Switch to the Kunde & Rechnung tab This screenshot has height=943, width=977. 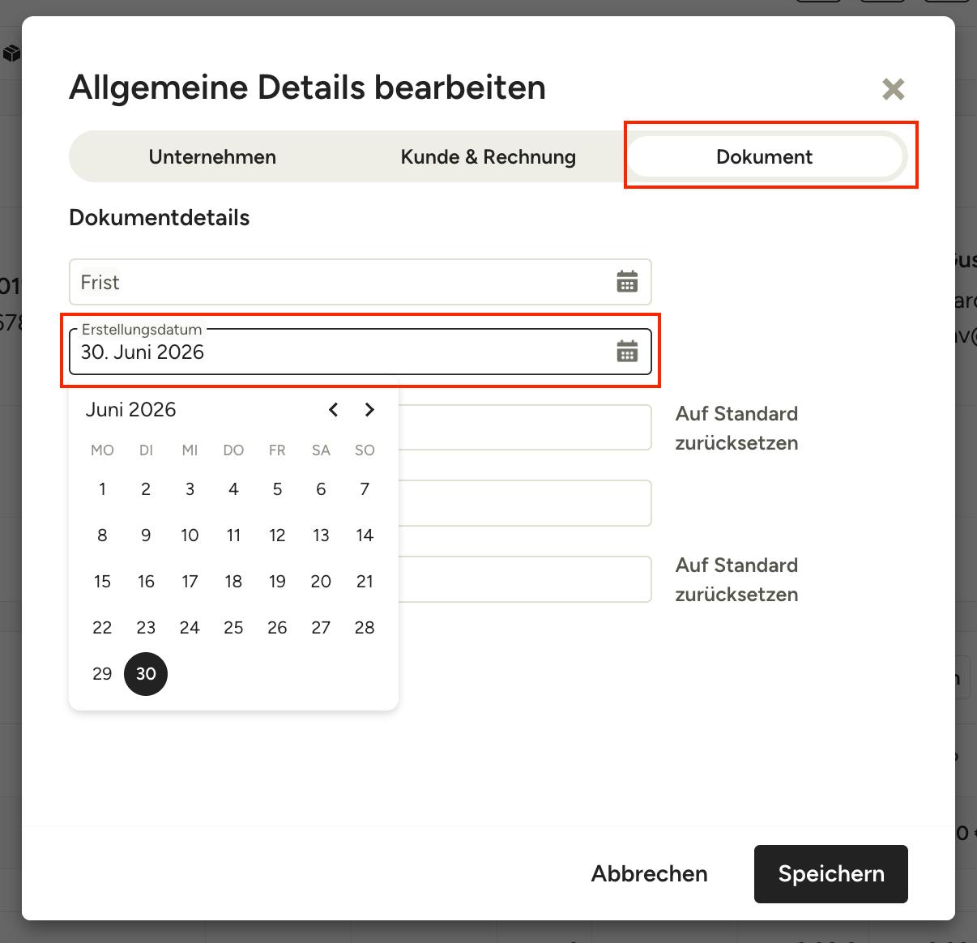coord(488,157)
